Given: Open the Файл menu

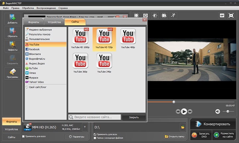Looking at the screenshot, I should pos(6,8).
